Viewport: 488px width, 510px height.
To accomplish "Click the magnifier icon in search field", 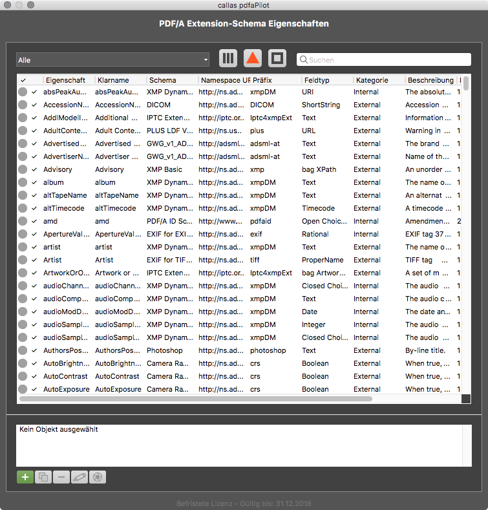I will pos(303,60).
